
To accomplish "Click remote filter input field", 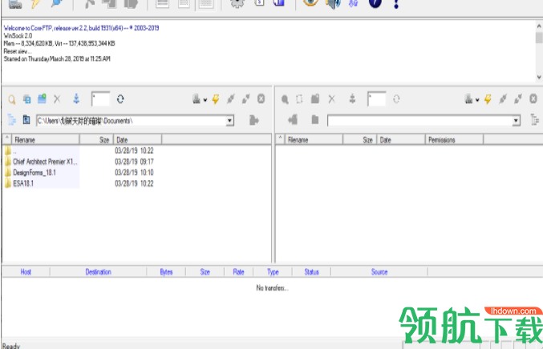I will click(377, 99).
